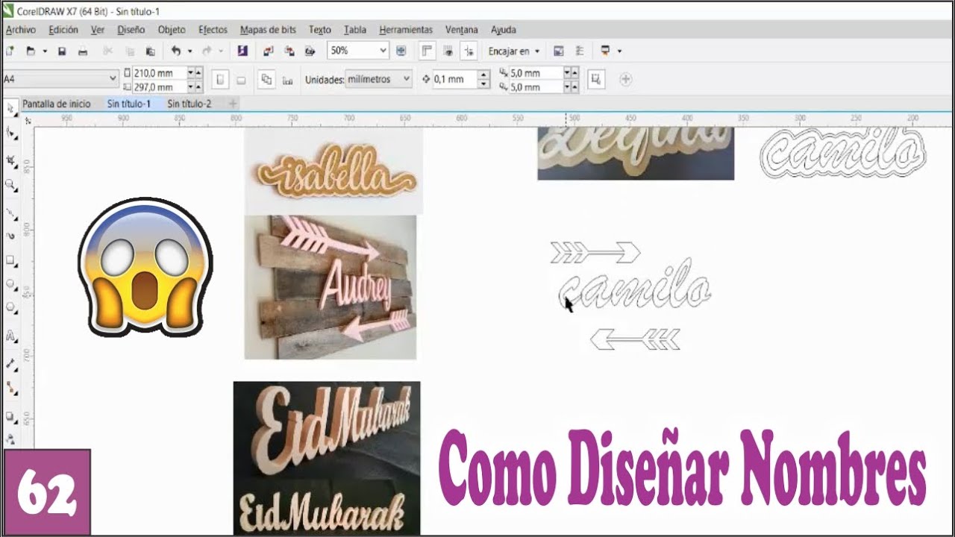Select the Rectangle tool
Viewport: 955px width, 537px height.
point(10,260)
